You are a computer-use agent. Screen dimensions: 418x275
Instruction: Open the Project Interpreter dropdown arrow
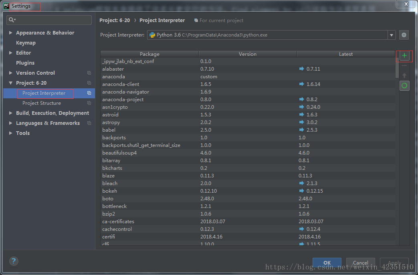coord(391,35)
